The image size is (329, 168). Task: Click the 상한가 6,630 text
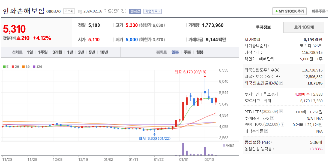(152, 25)
